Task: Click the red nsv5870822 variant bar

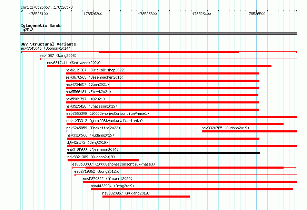Action: [190, 182]
